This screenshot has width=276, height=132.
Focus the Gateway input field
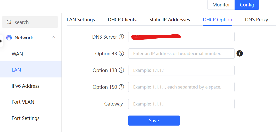(x=181, y=104)
